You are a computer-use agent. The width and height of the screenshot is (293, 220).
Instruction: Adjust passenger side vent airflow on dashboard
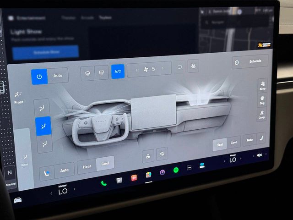(199, 97)
